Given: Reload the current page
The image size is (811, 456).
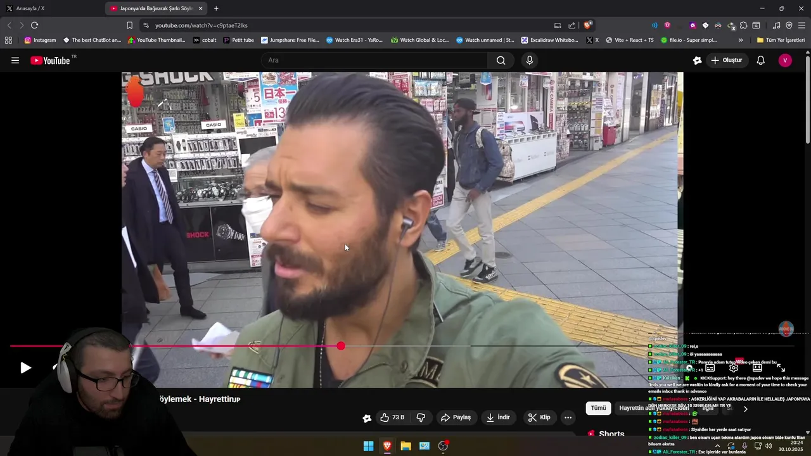Looking at the screenshot, I should tap(34, 25).
